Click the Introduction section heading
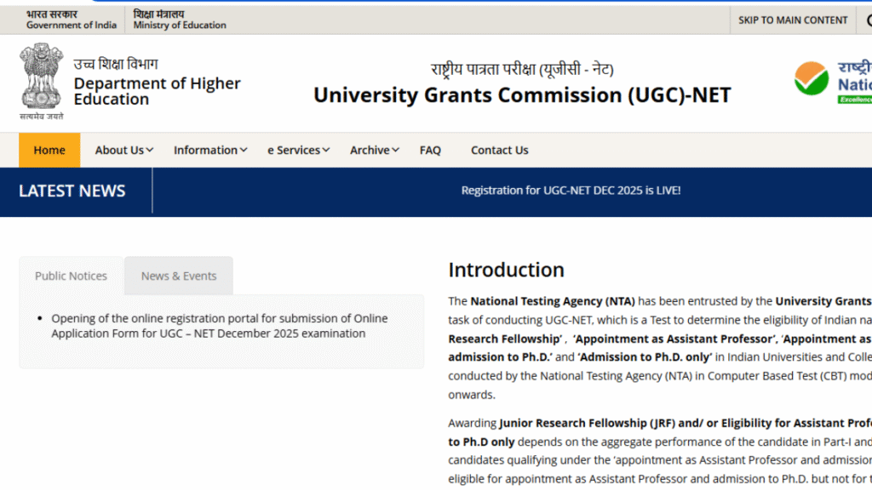 [506, 270]
